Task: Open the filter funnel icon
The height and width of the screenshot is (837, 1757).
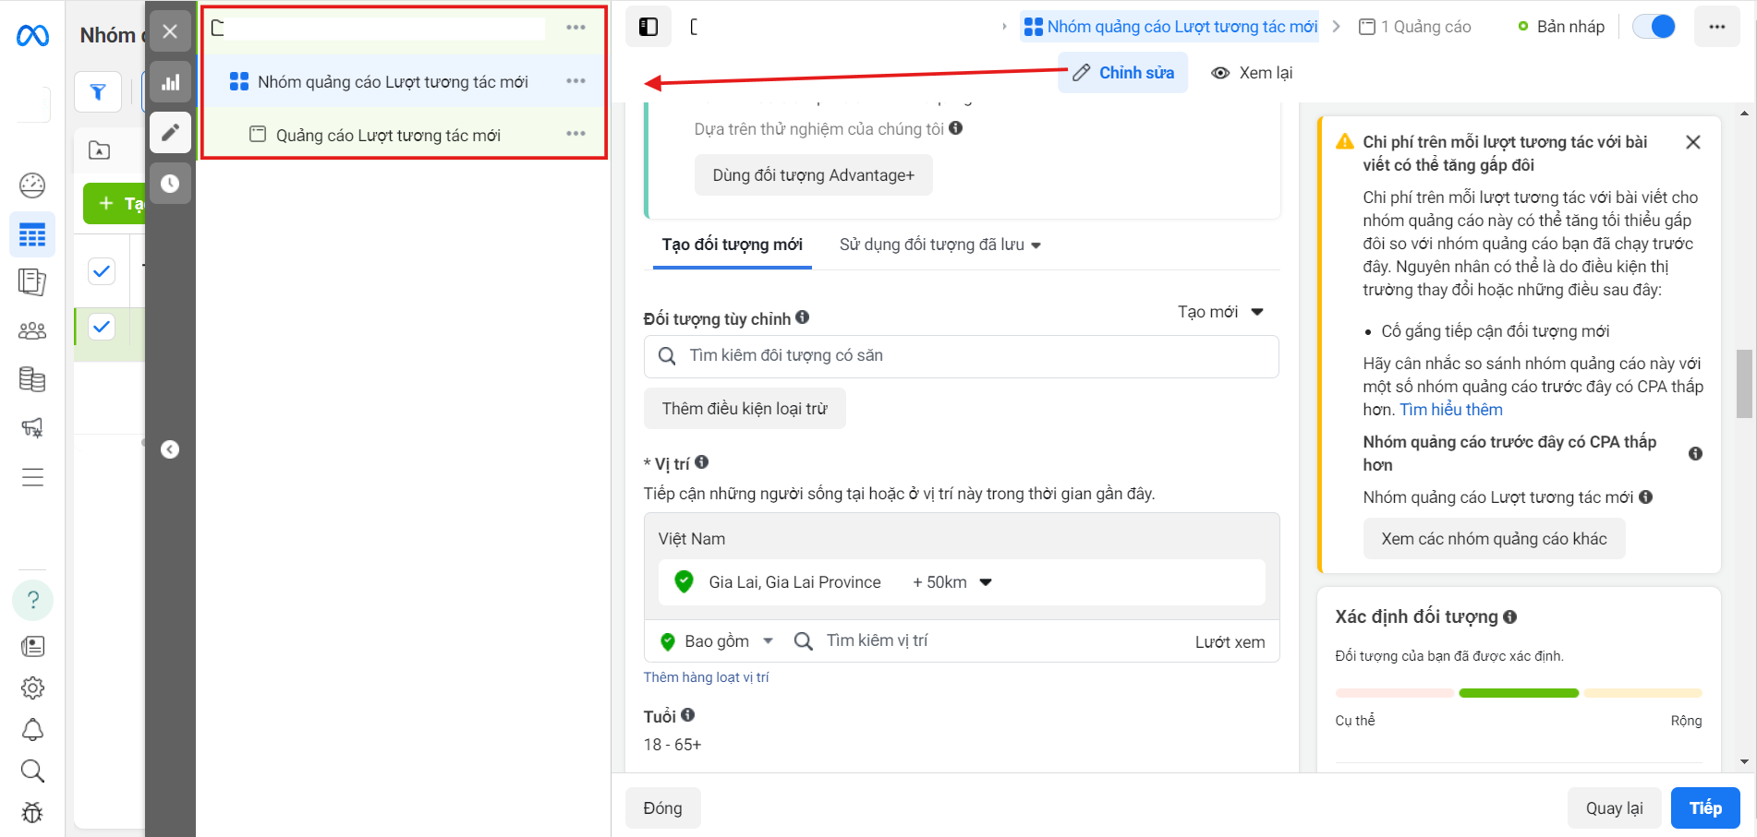Action: (98, 91)
